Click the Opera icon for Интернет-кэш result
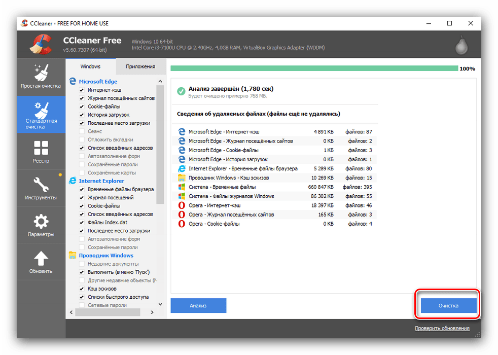Image resolution: width=498 pixels, height=355 pixels. [182, 205]
